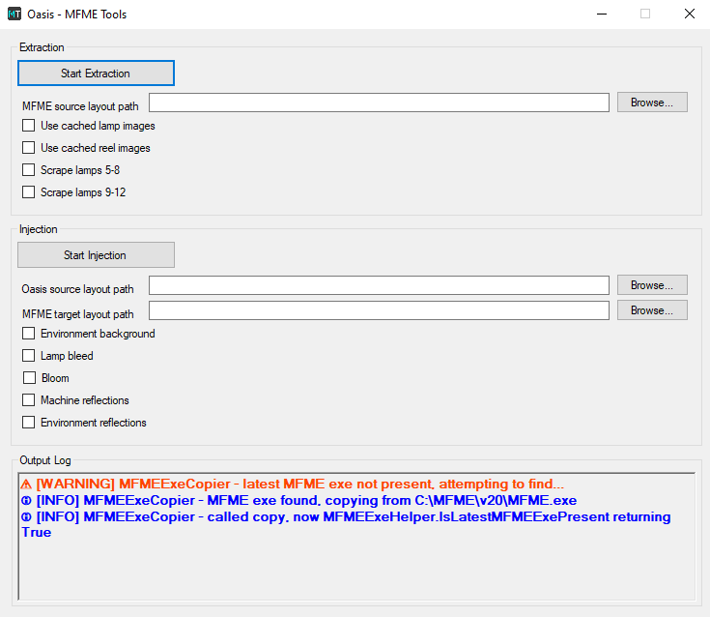Click log line 'MFME exe found, copying'
The height and width of the screenshot is (617, 710).
(x=298, y=501)
